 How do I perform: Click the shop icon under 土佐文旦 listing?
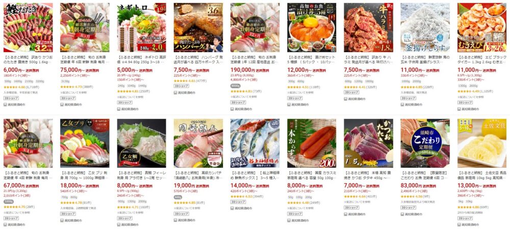[x=459, y=224]
